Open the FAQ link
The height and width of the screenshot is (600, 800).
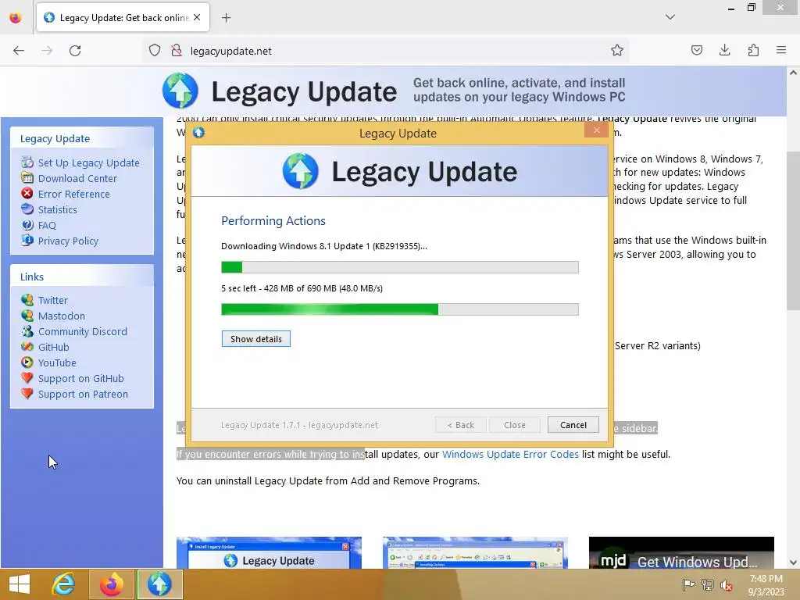47,225
